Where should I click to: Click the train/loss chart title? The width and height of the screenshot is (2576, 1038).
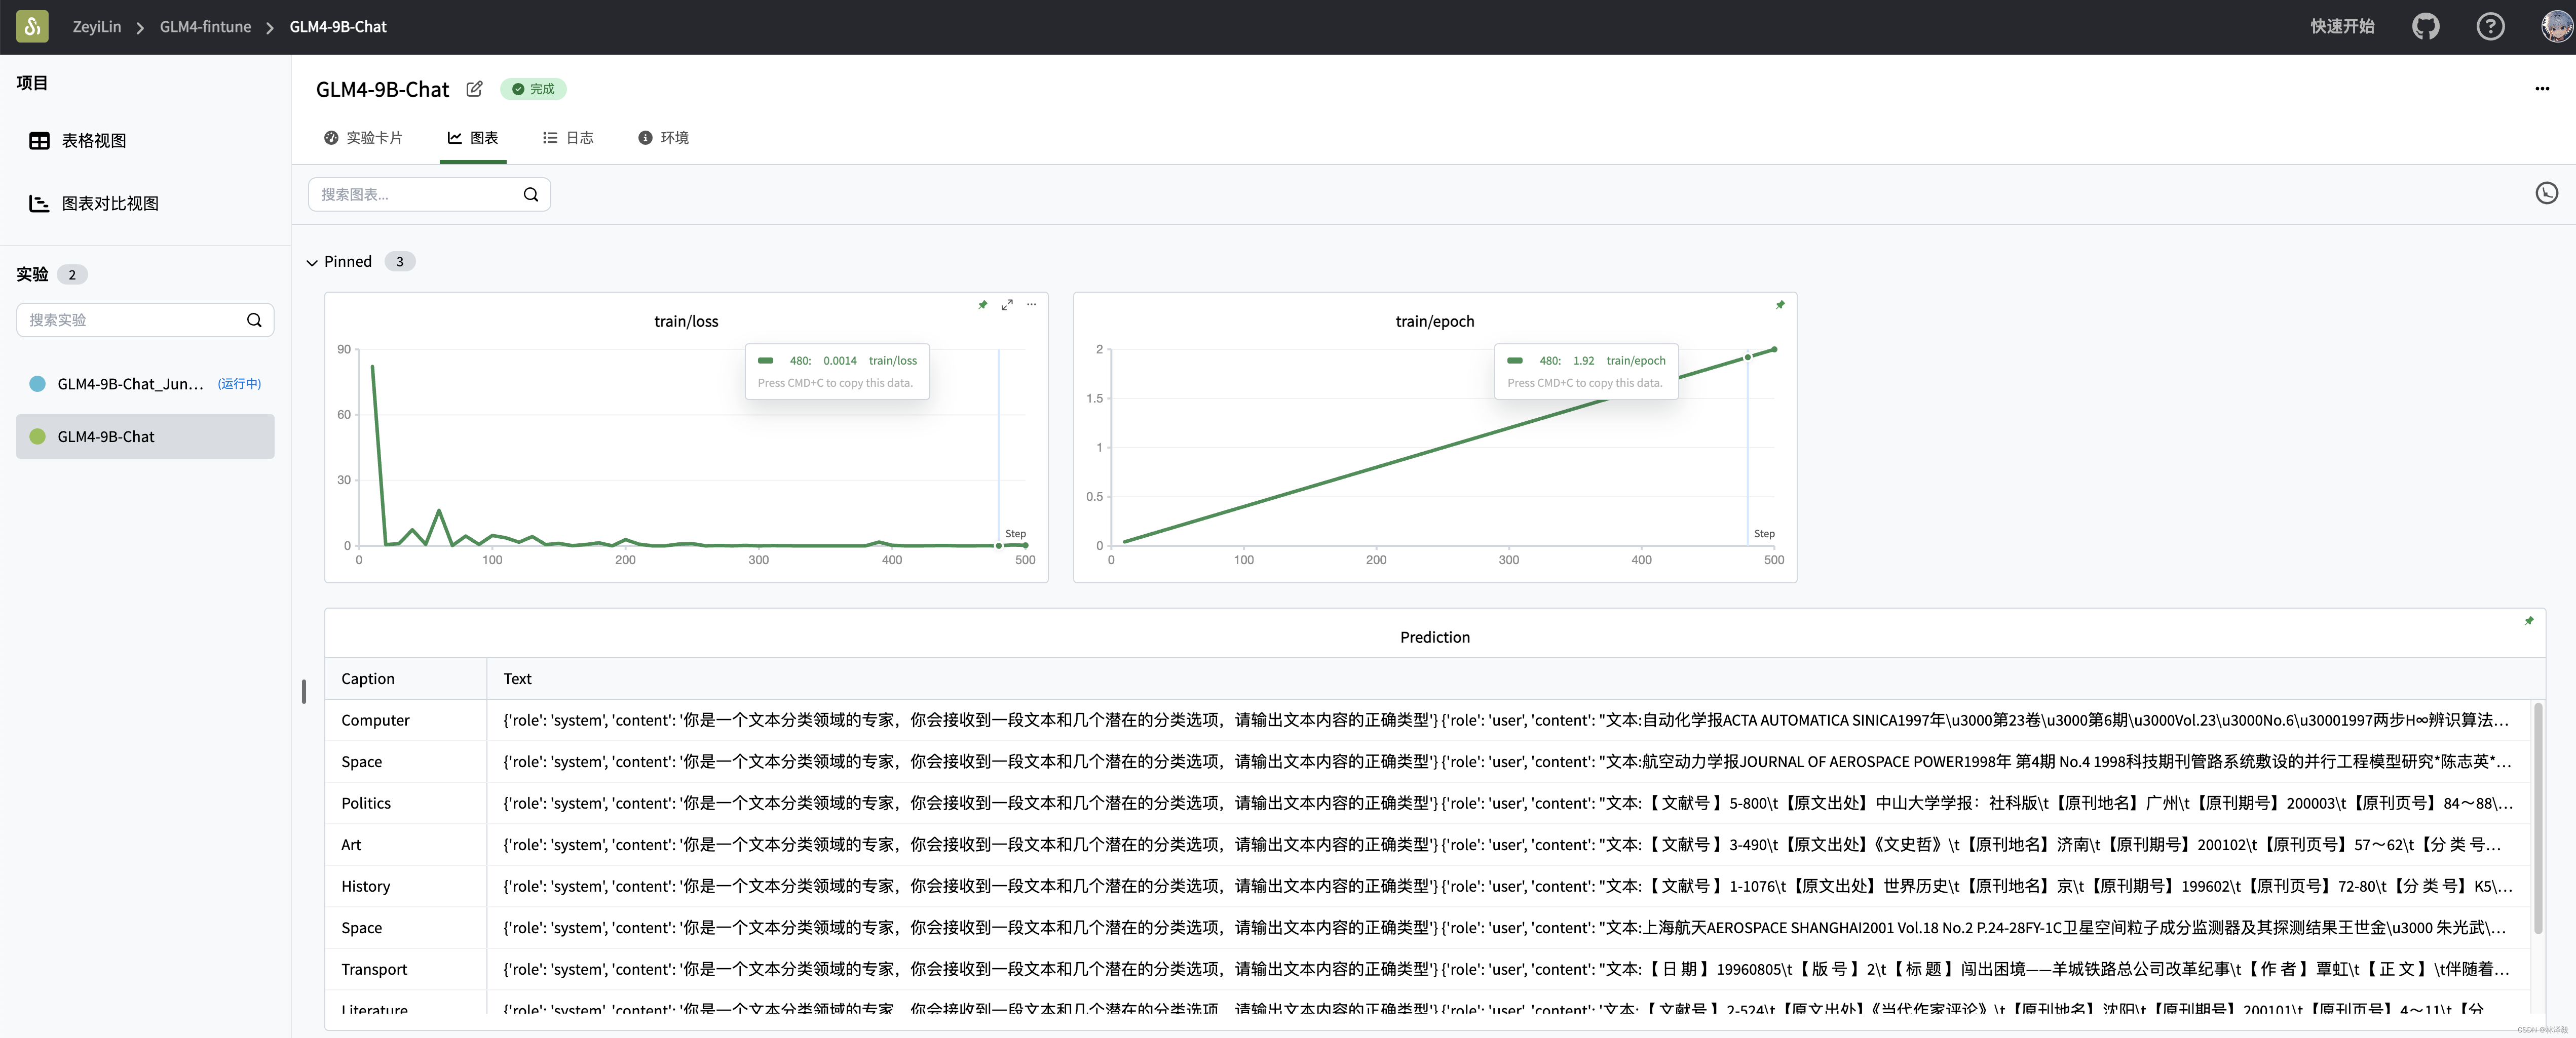[x=686, y=322]
